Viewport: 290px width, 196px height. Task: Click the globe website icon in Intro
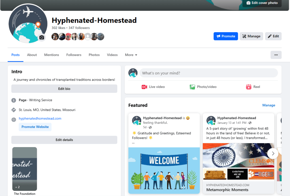point(14,119)
